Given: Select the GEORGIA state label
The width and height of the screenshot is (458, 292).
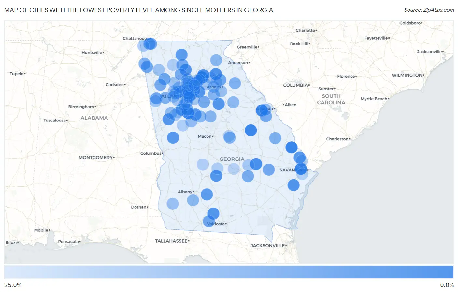Looking at the screenshot, I should (x=232, y=159).
